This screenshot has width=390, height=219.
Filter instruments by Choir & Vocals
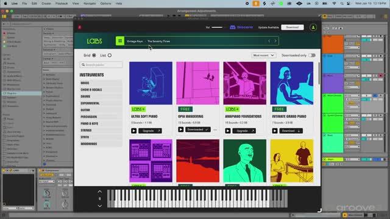pyautogui.click(x=101, y=89)
